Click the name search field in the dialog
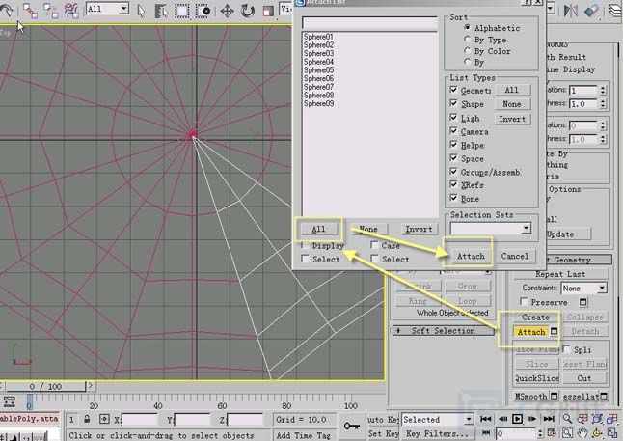This screenshot has height=441, width=623. [369, 23]
